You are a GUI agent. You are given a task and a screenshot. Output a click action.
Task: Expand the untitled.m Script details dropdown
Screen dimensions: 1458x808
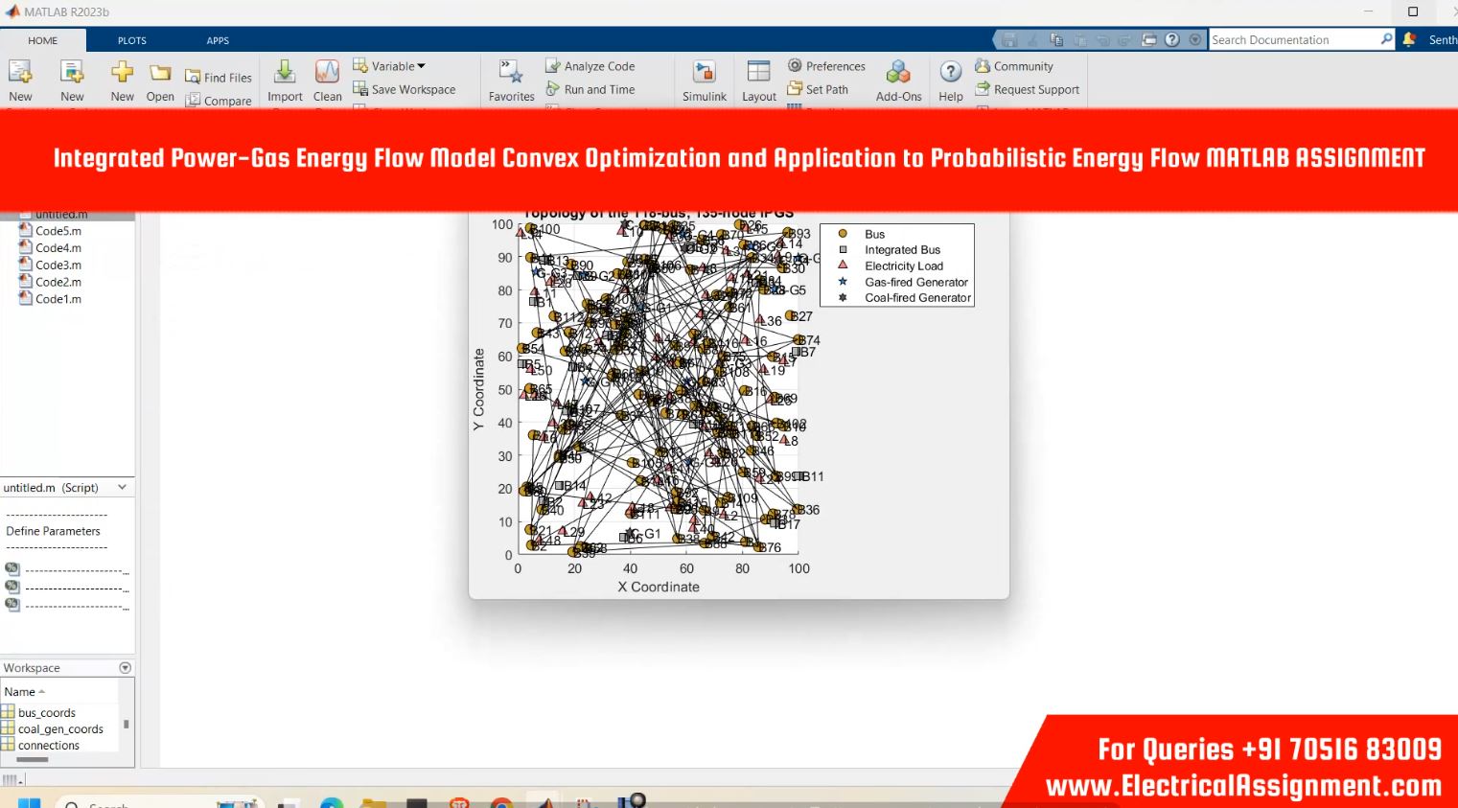pos(122,487)
